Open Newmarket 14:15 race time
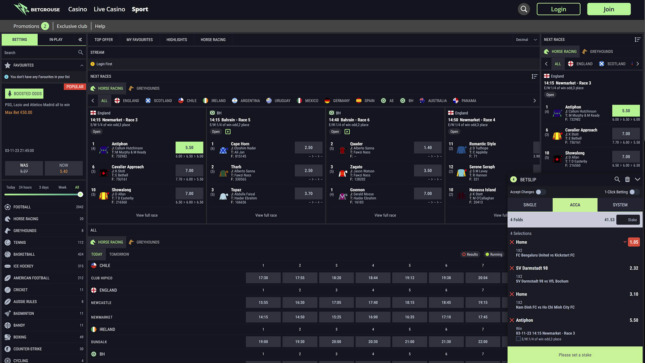Screen dimensions: 645x363 point(263,317)
